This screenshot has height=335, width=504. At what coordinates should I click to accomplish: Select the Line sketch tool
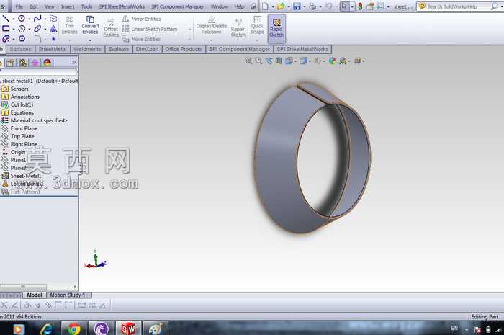6,19
